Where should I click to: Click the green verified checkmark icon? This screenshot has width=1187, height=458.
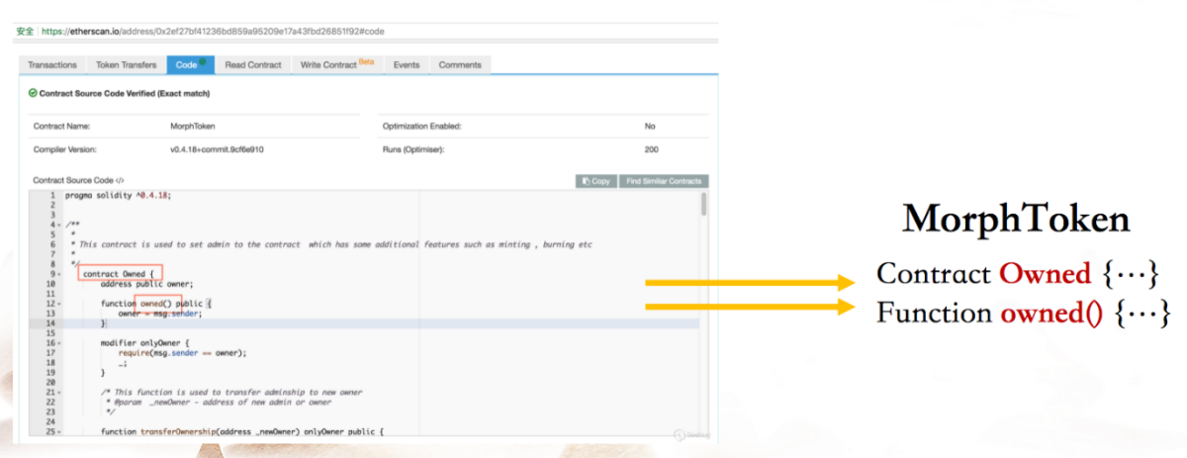[x=33, y=93]
